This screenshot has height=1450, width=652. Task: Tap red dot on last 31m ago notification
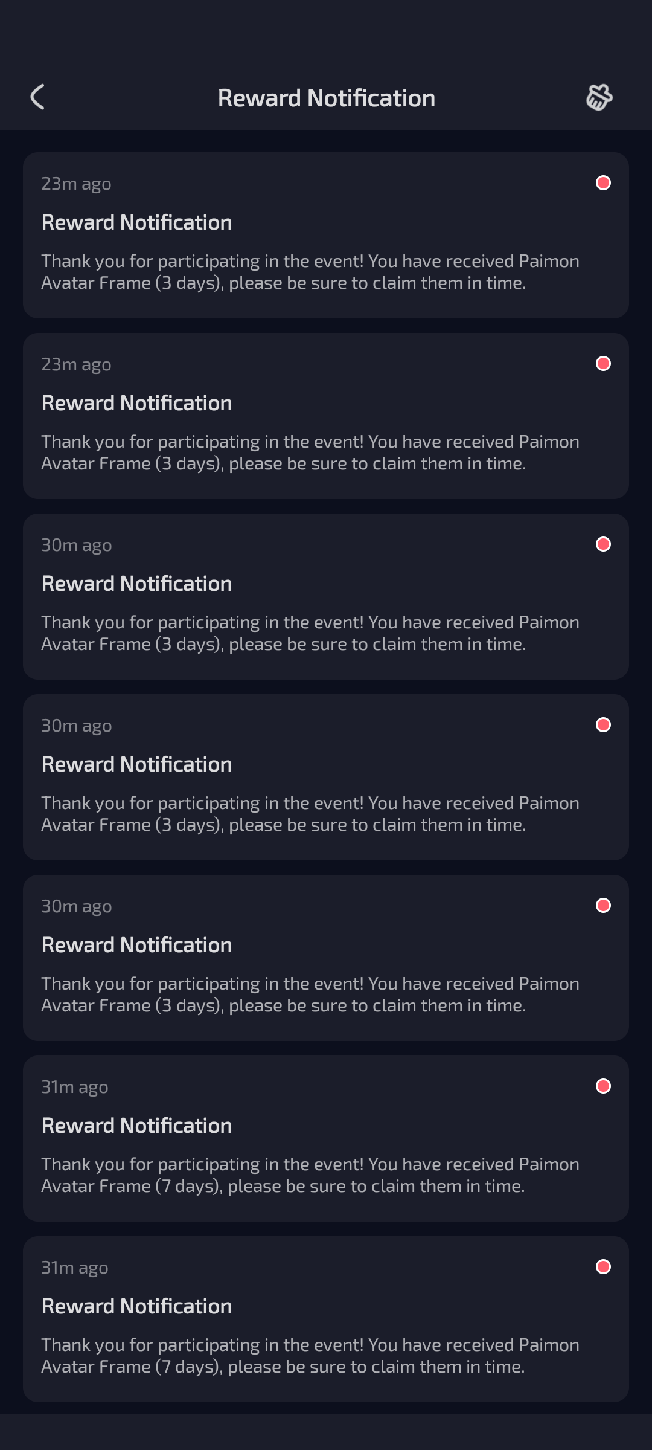coord(603,1266)
